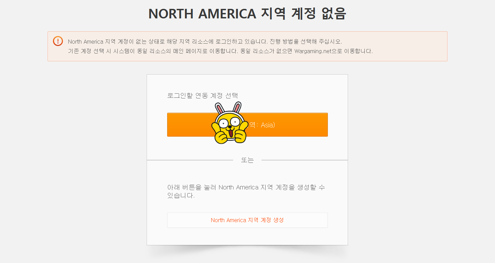Click the orange exclamation warning icon
Screen dimensions: 495x263
pyautogui.click(x=58, y=41)
